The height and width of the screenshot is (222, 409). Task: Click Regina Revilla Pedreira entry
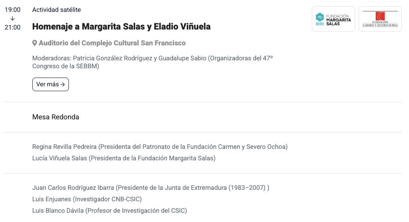[x=160, y=146]
